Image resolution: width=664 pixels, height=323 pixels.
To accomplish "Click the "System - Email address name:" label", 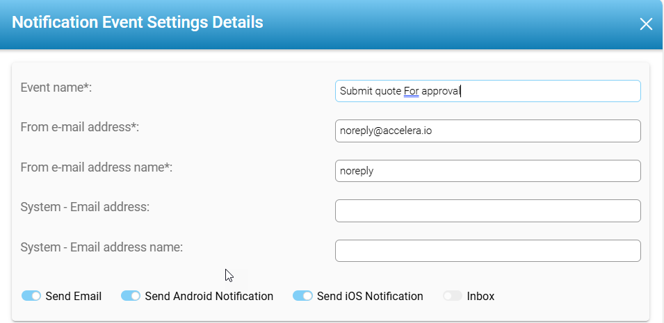I will tap(102, 247).
